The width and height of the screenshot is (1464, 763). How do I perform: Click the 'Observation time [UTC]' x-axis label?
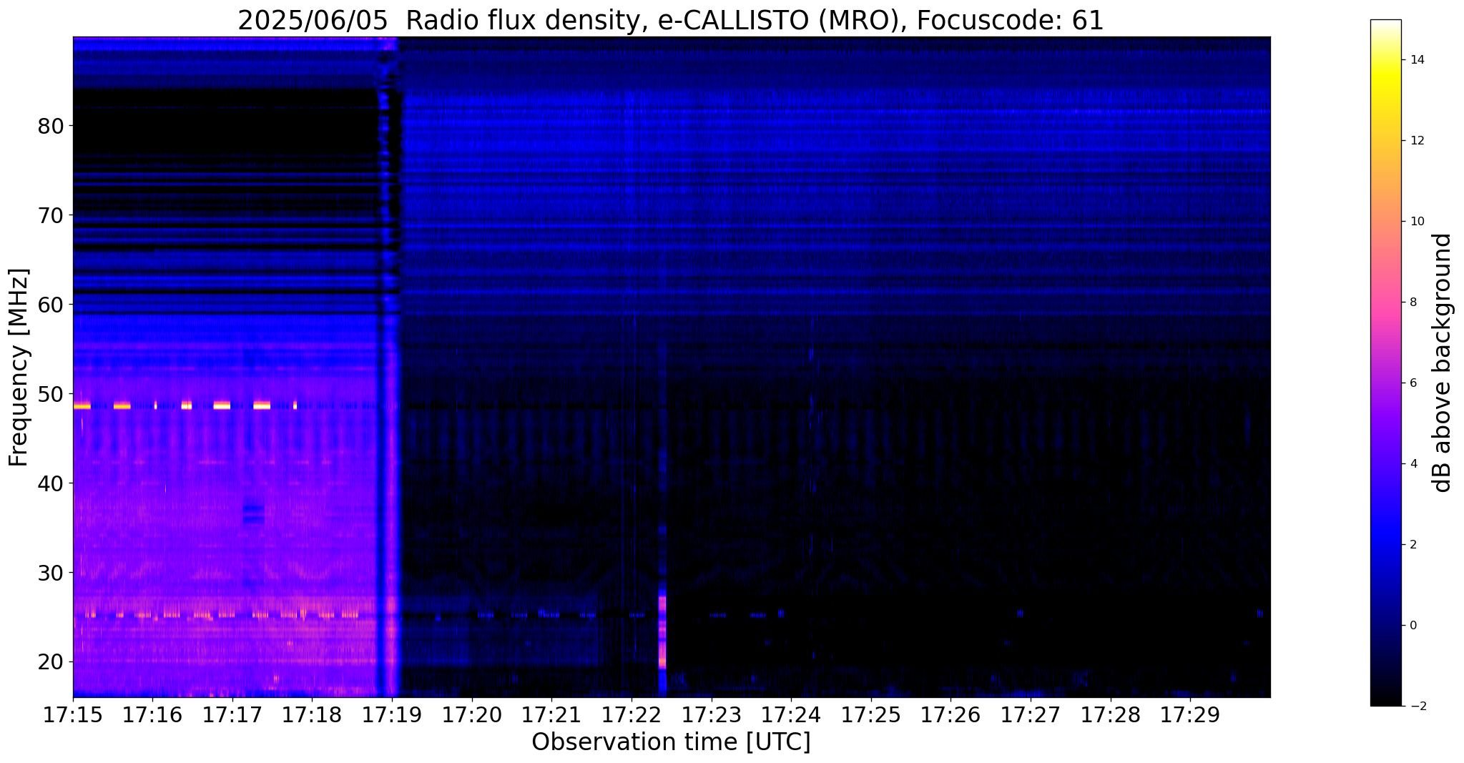click(671, 742)
